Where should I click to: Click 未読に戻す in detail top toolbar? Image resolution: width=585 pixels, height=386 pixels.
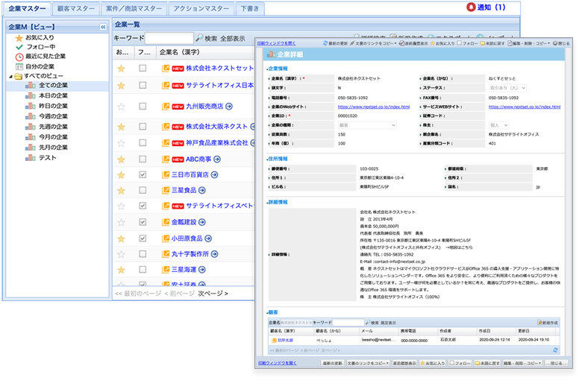[492, 43]
